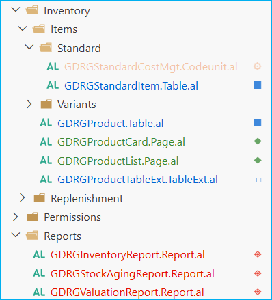Click green diamond badge on GDRGProductCard.Page.al row
The height and width of the screenshot is (300, 272).
258,141
